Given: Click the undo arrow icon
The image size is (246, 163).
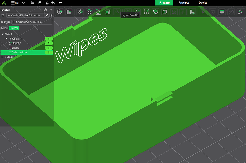Looking at the screenshot, I should [53, 3].
